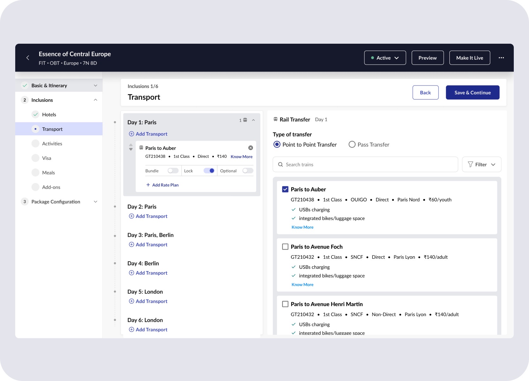Click the train icon beside Paris to Auber card
Image resolution: width=529 pixels, height=381 pixels.
point(141,148)
